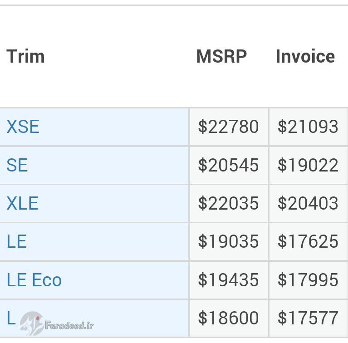Select the L invoice price $17577
This screenshot has width=348, height=343.
pos(308,318)
